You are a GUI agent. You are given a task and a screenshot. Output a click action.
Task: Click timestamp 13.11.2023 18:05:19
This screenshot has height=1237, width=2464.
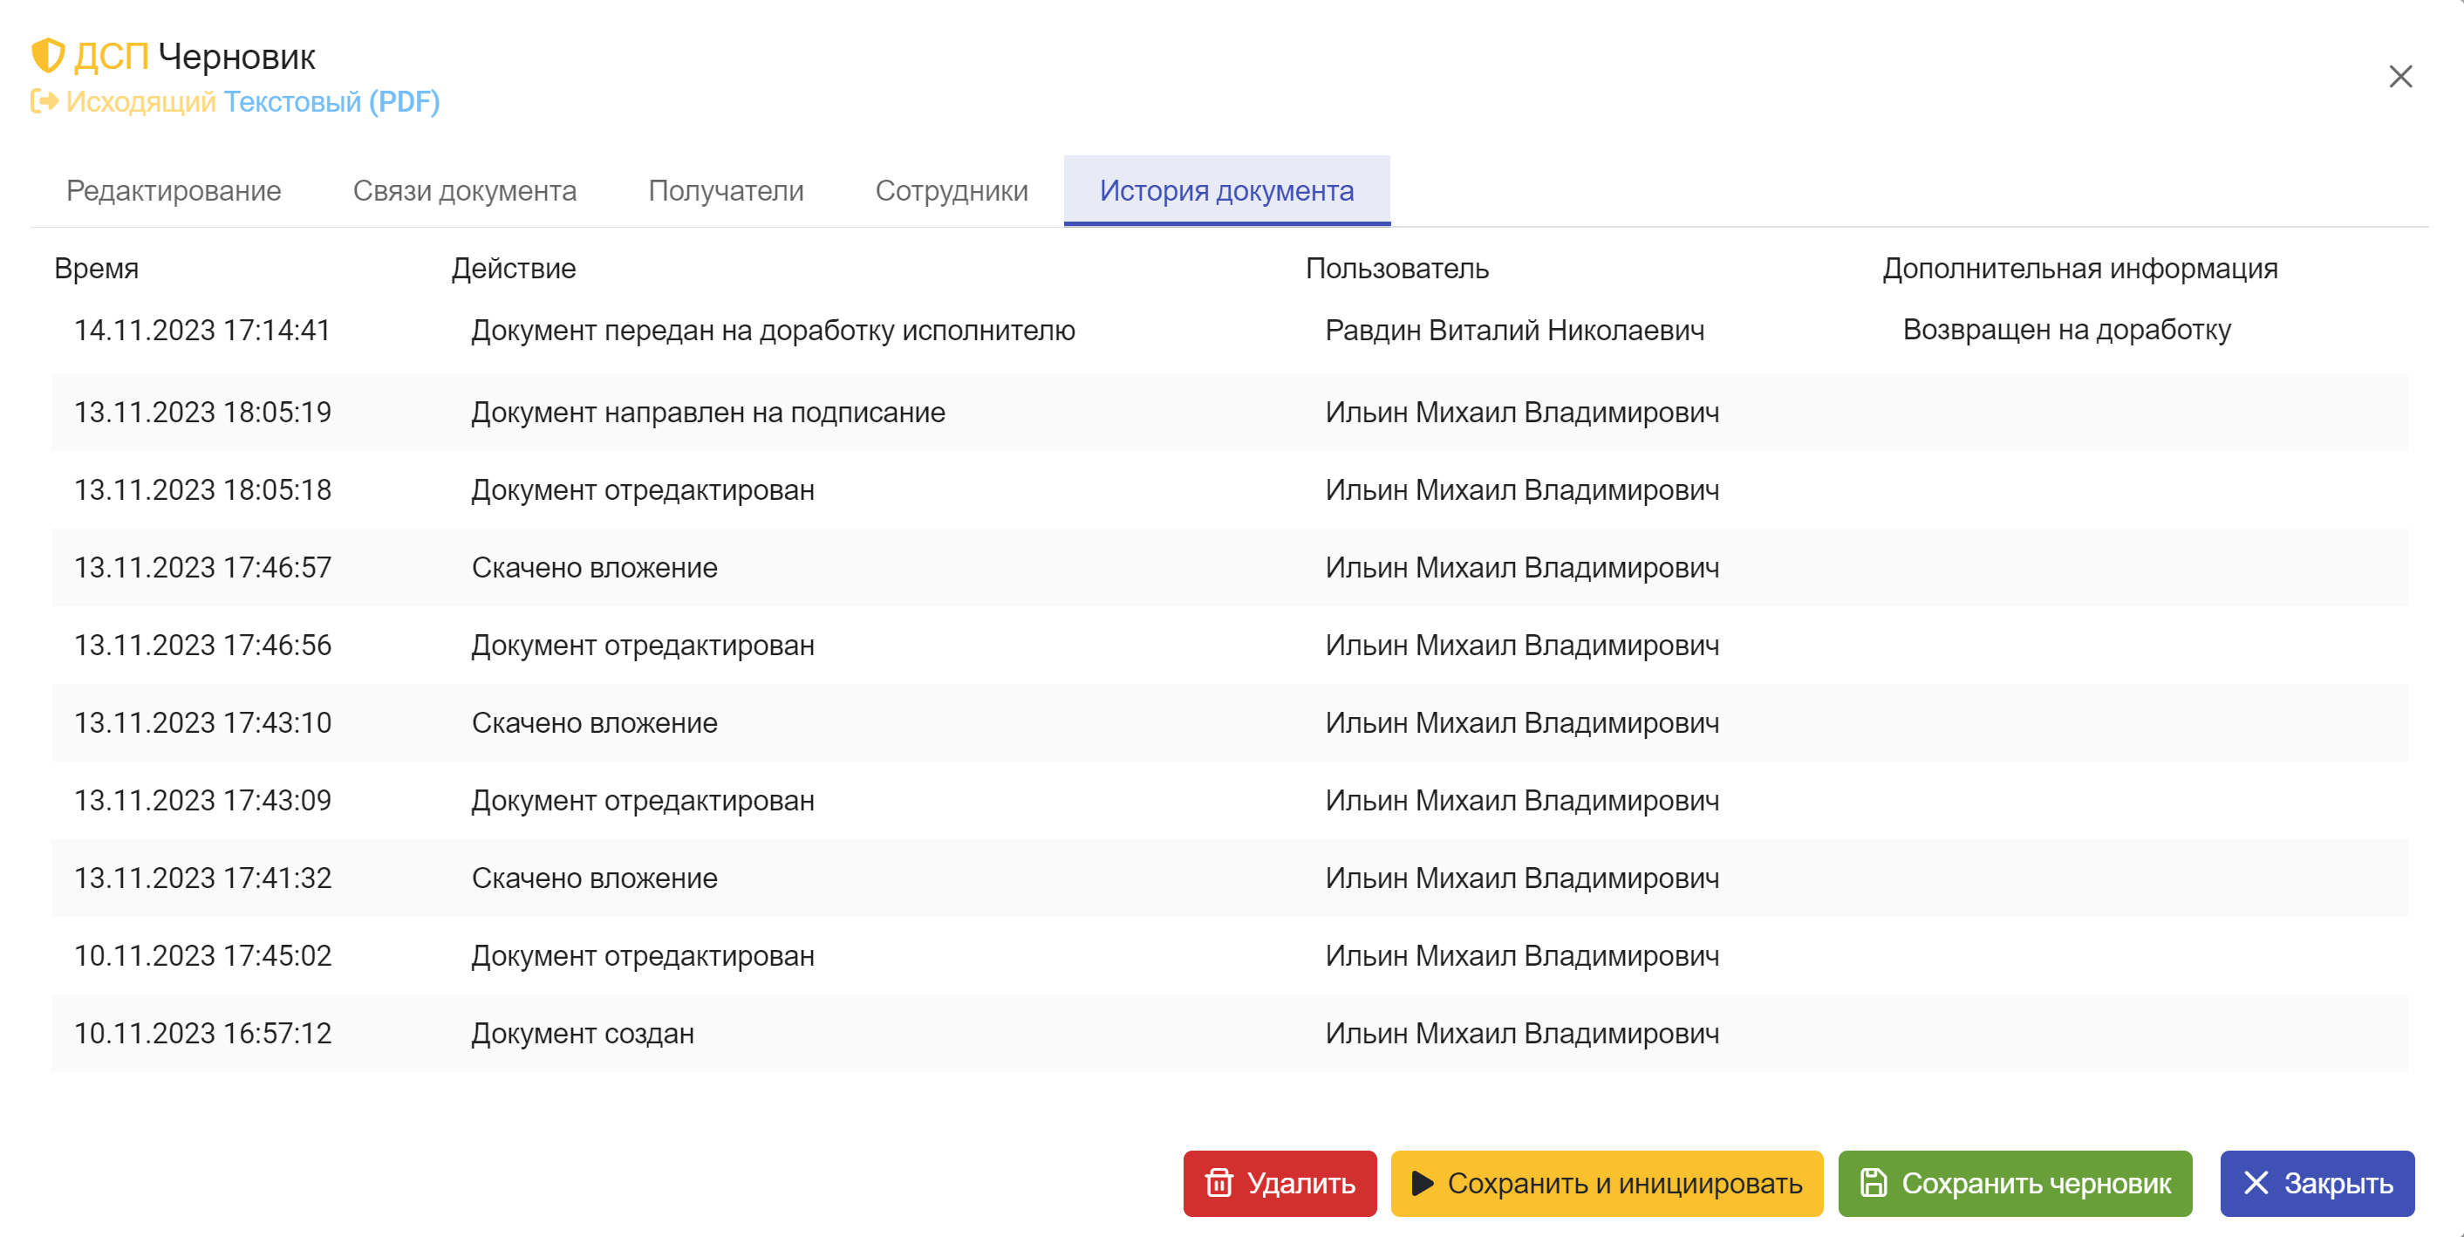coord(201,413)
